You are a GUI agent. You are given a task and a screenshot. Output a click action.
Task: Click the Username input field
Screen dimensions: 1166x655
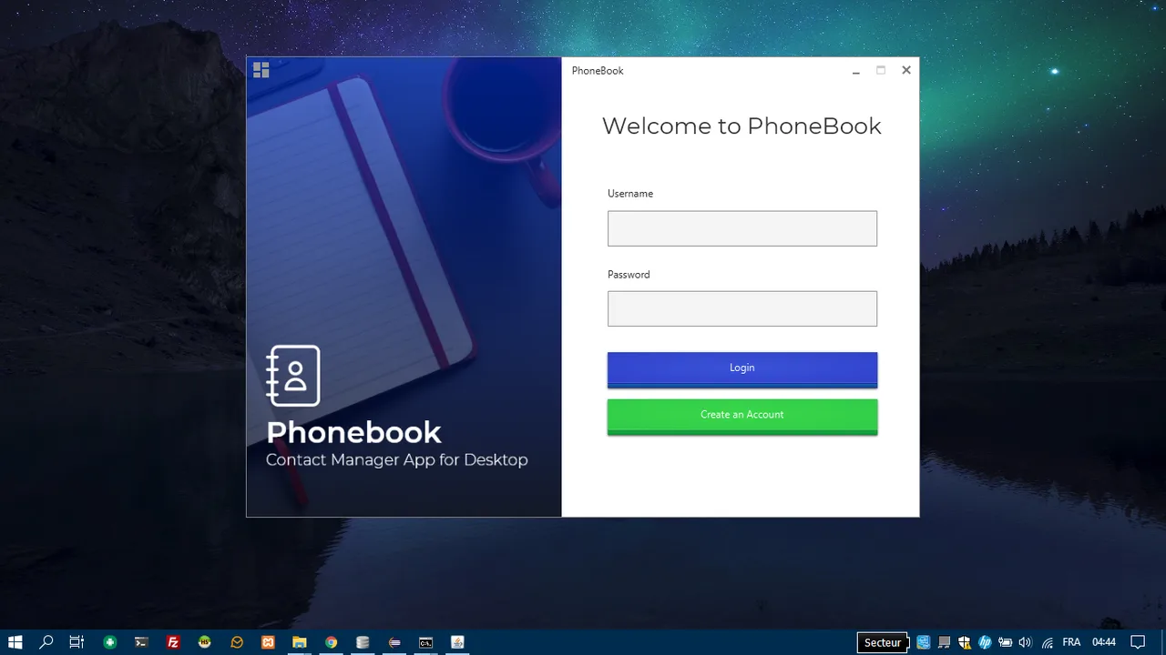(x=742, y=228)
